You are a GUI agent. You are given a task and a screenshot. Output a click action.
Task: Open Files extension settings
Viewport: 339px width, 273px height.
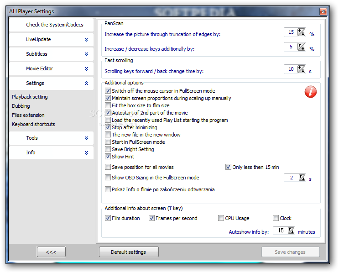pyautogui.click(x=28, y=115)
